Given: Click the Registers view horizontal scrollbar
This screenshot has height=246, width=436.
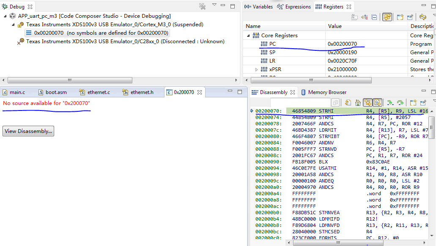Looking at the screenshot, I should [x=311, y=80].
